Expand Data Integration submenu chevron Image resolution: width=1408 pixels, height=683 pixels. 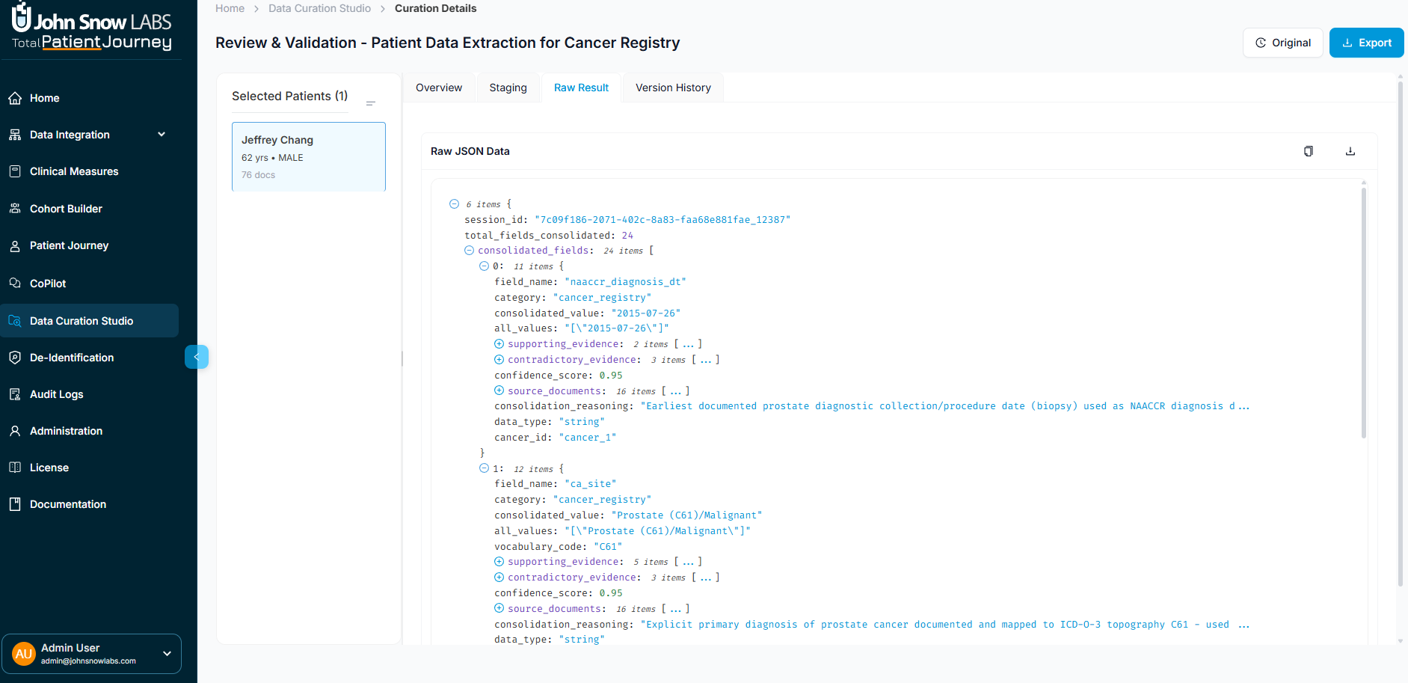point(162,135)
